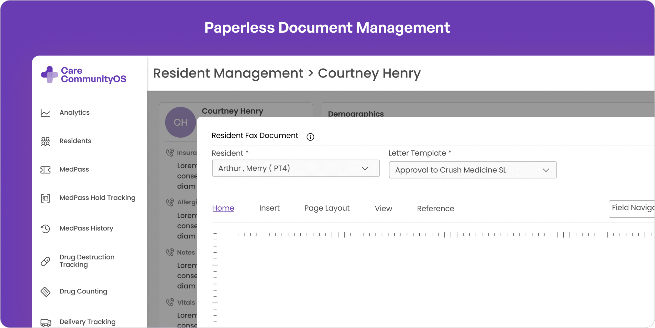The image size is (655, 328).
Task: Click the Resident Fax Document title
Action: coord(255,135)
